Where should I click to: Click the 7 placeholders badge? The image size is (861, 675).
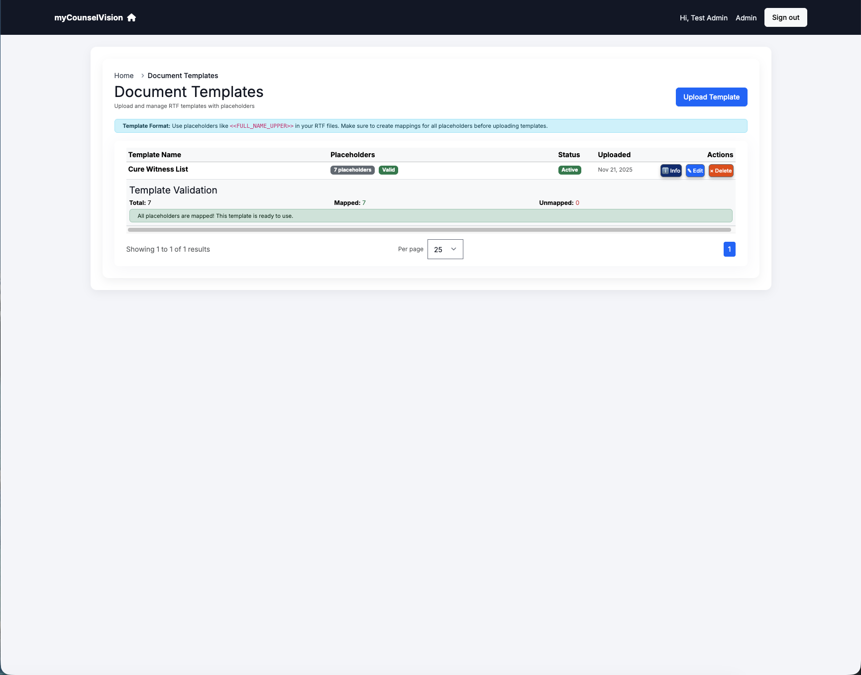click(x=352, y=170)
